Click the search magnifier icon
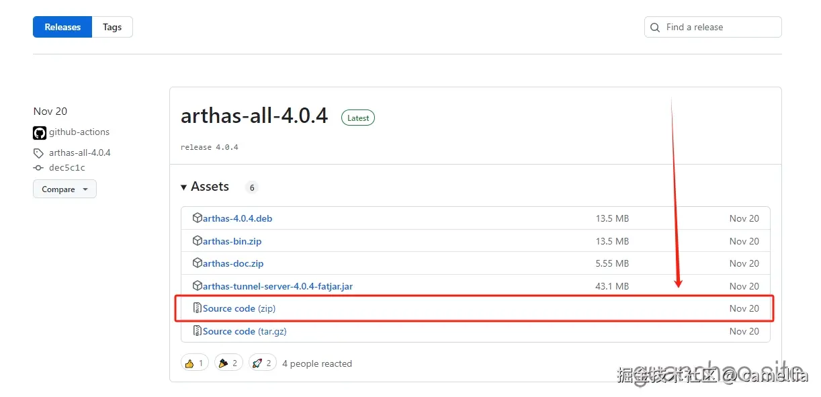The image size is (821, 397). click(655, 28)
